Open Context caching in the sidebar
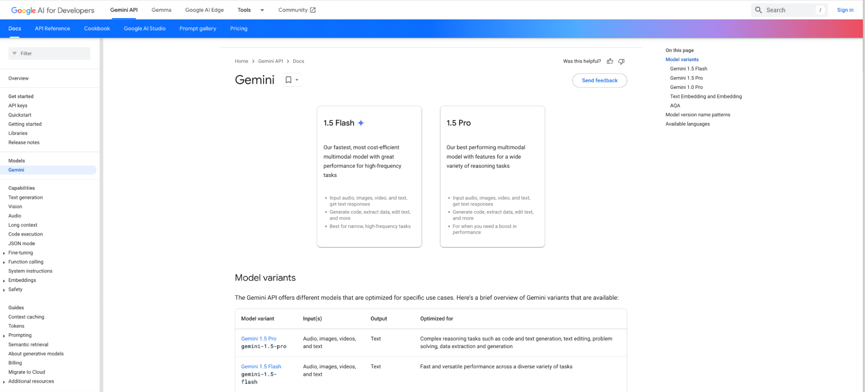This screenshot has height=392, width=865. [x=26, y=317]
